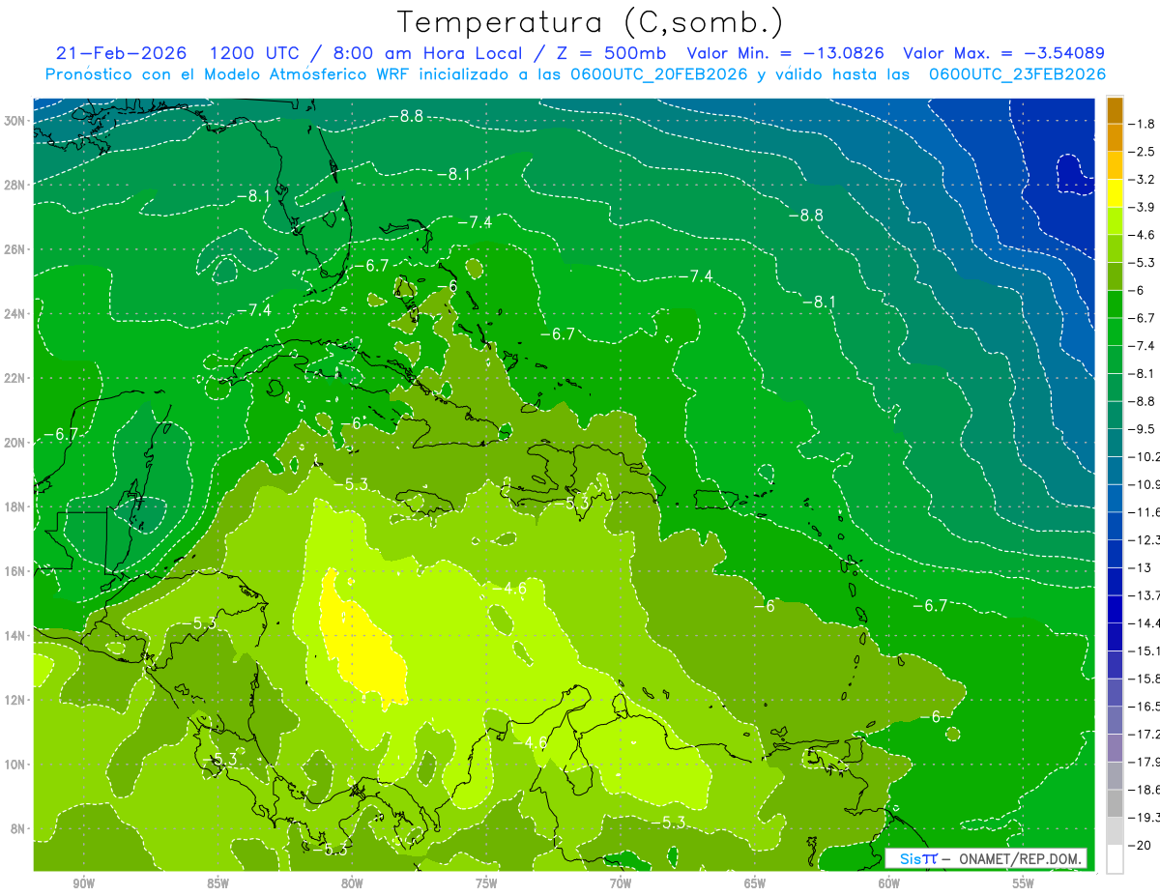
Task: Click the "-3.2" color scale label
Action: click(x=1144, y=180)
